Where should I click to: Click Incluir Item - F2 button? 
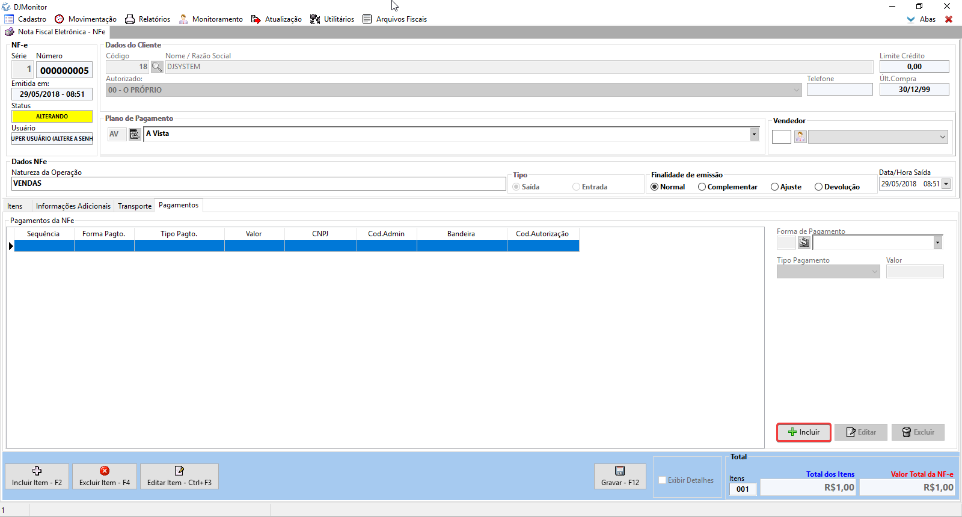(37, 476)
